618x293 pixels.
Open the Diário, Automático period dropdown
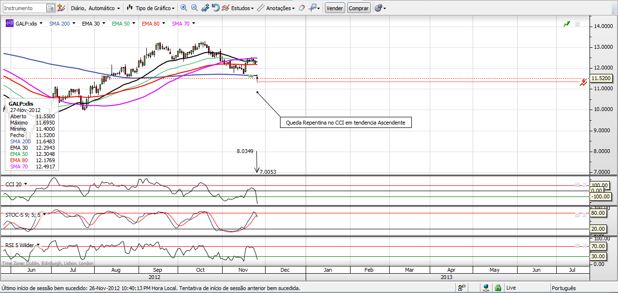point(96,8)
